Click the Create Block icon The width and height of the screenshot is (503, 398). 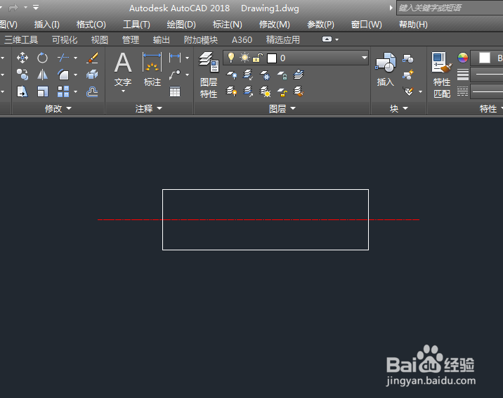tap(408, 58)
